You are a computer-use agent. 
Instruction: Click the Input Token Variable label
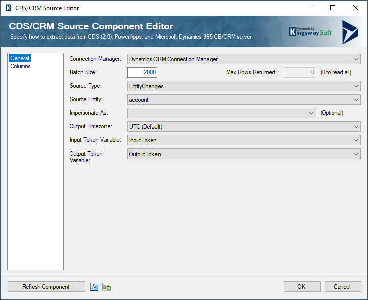click(95, 140)
